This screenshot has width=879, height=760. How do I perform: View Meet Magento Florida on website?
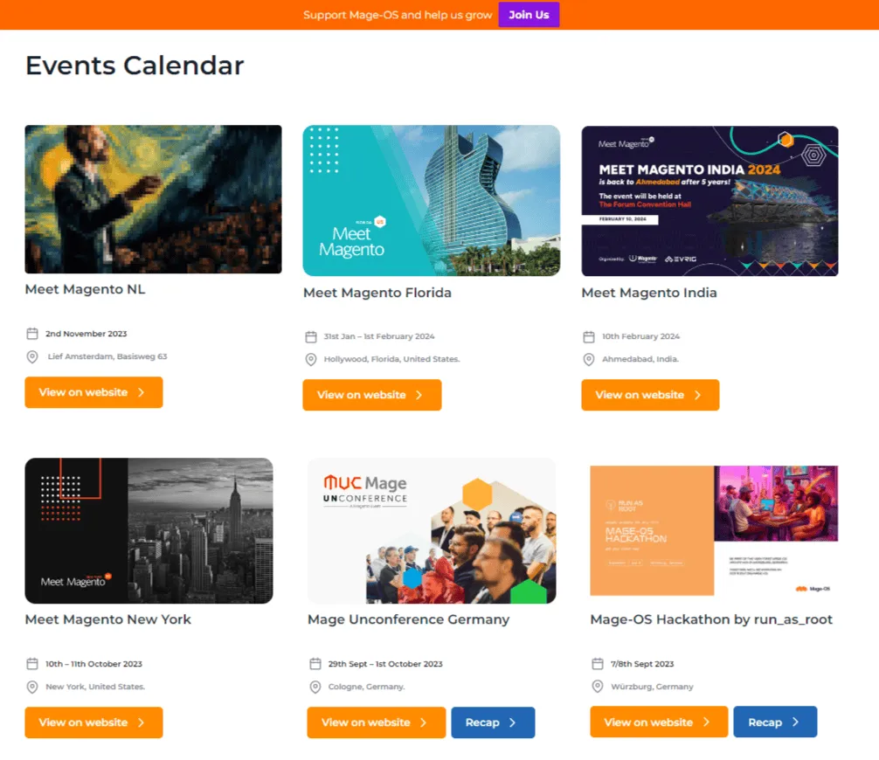tap(371, 395)
